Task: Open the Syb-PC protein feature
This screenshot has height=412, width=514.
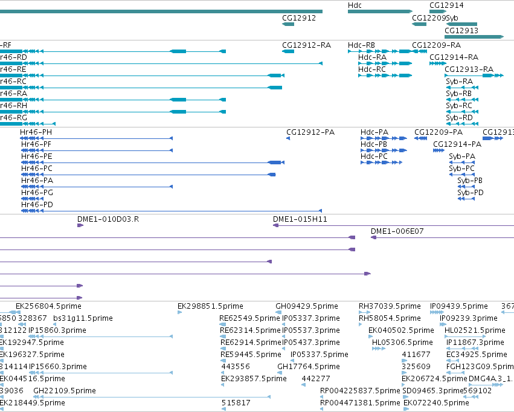Action: coord(461,175)
